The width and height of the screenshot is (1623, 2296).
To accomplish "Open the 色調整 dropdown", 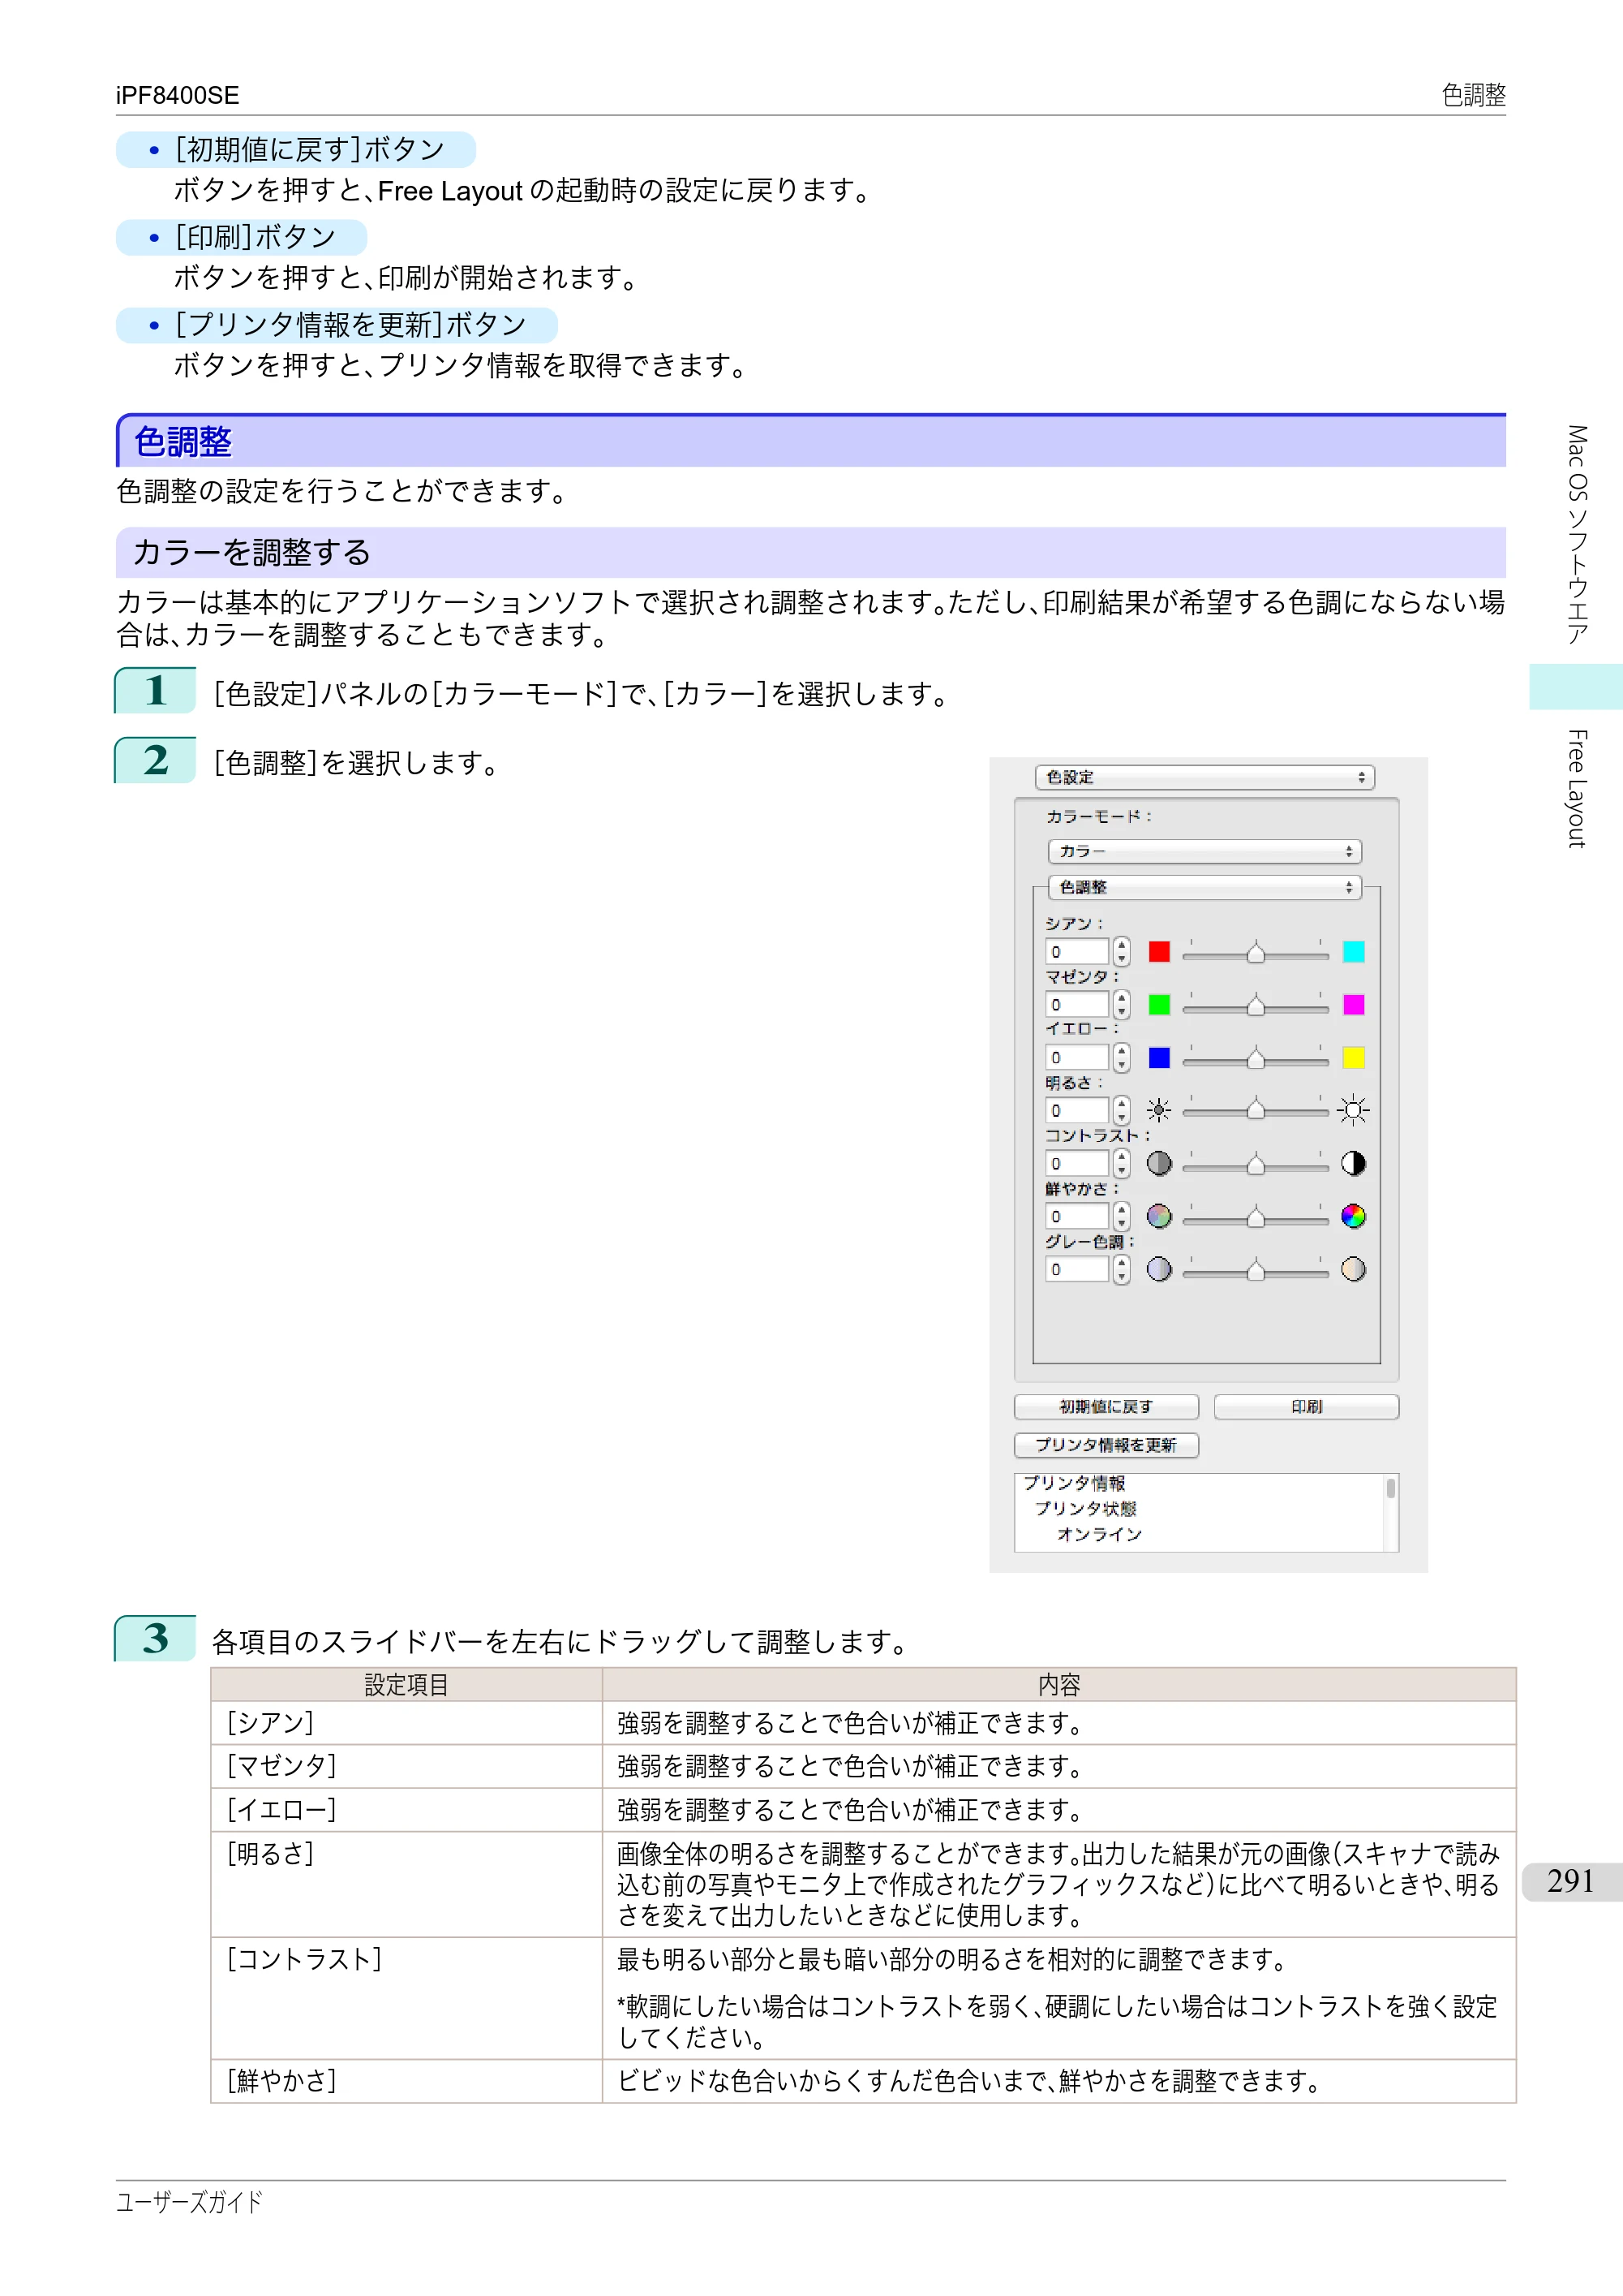I will (x=1204, y=887).
